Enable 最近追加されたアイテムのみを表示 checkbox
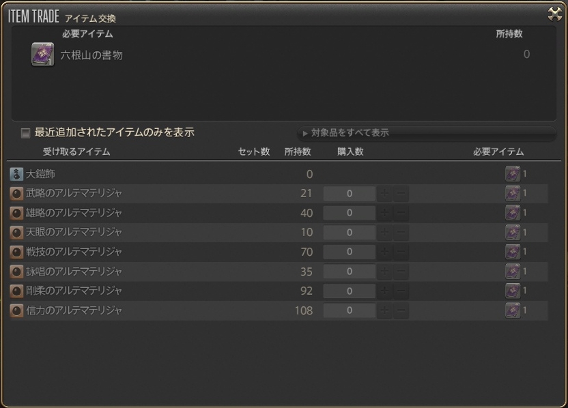Viewport: 568px width, 408px height. 26,133
